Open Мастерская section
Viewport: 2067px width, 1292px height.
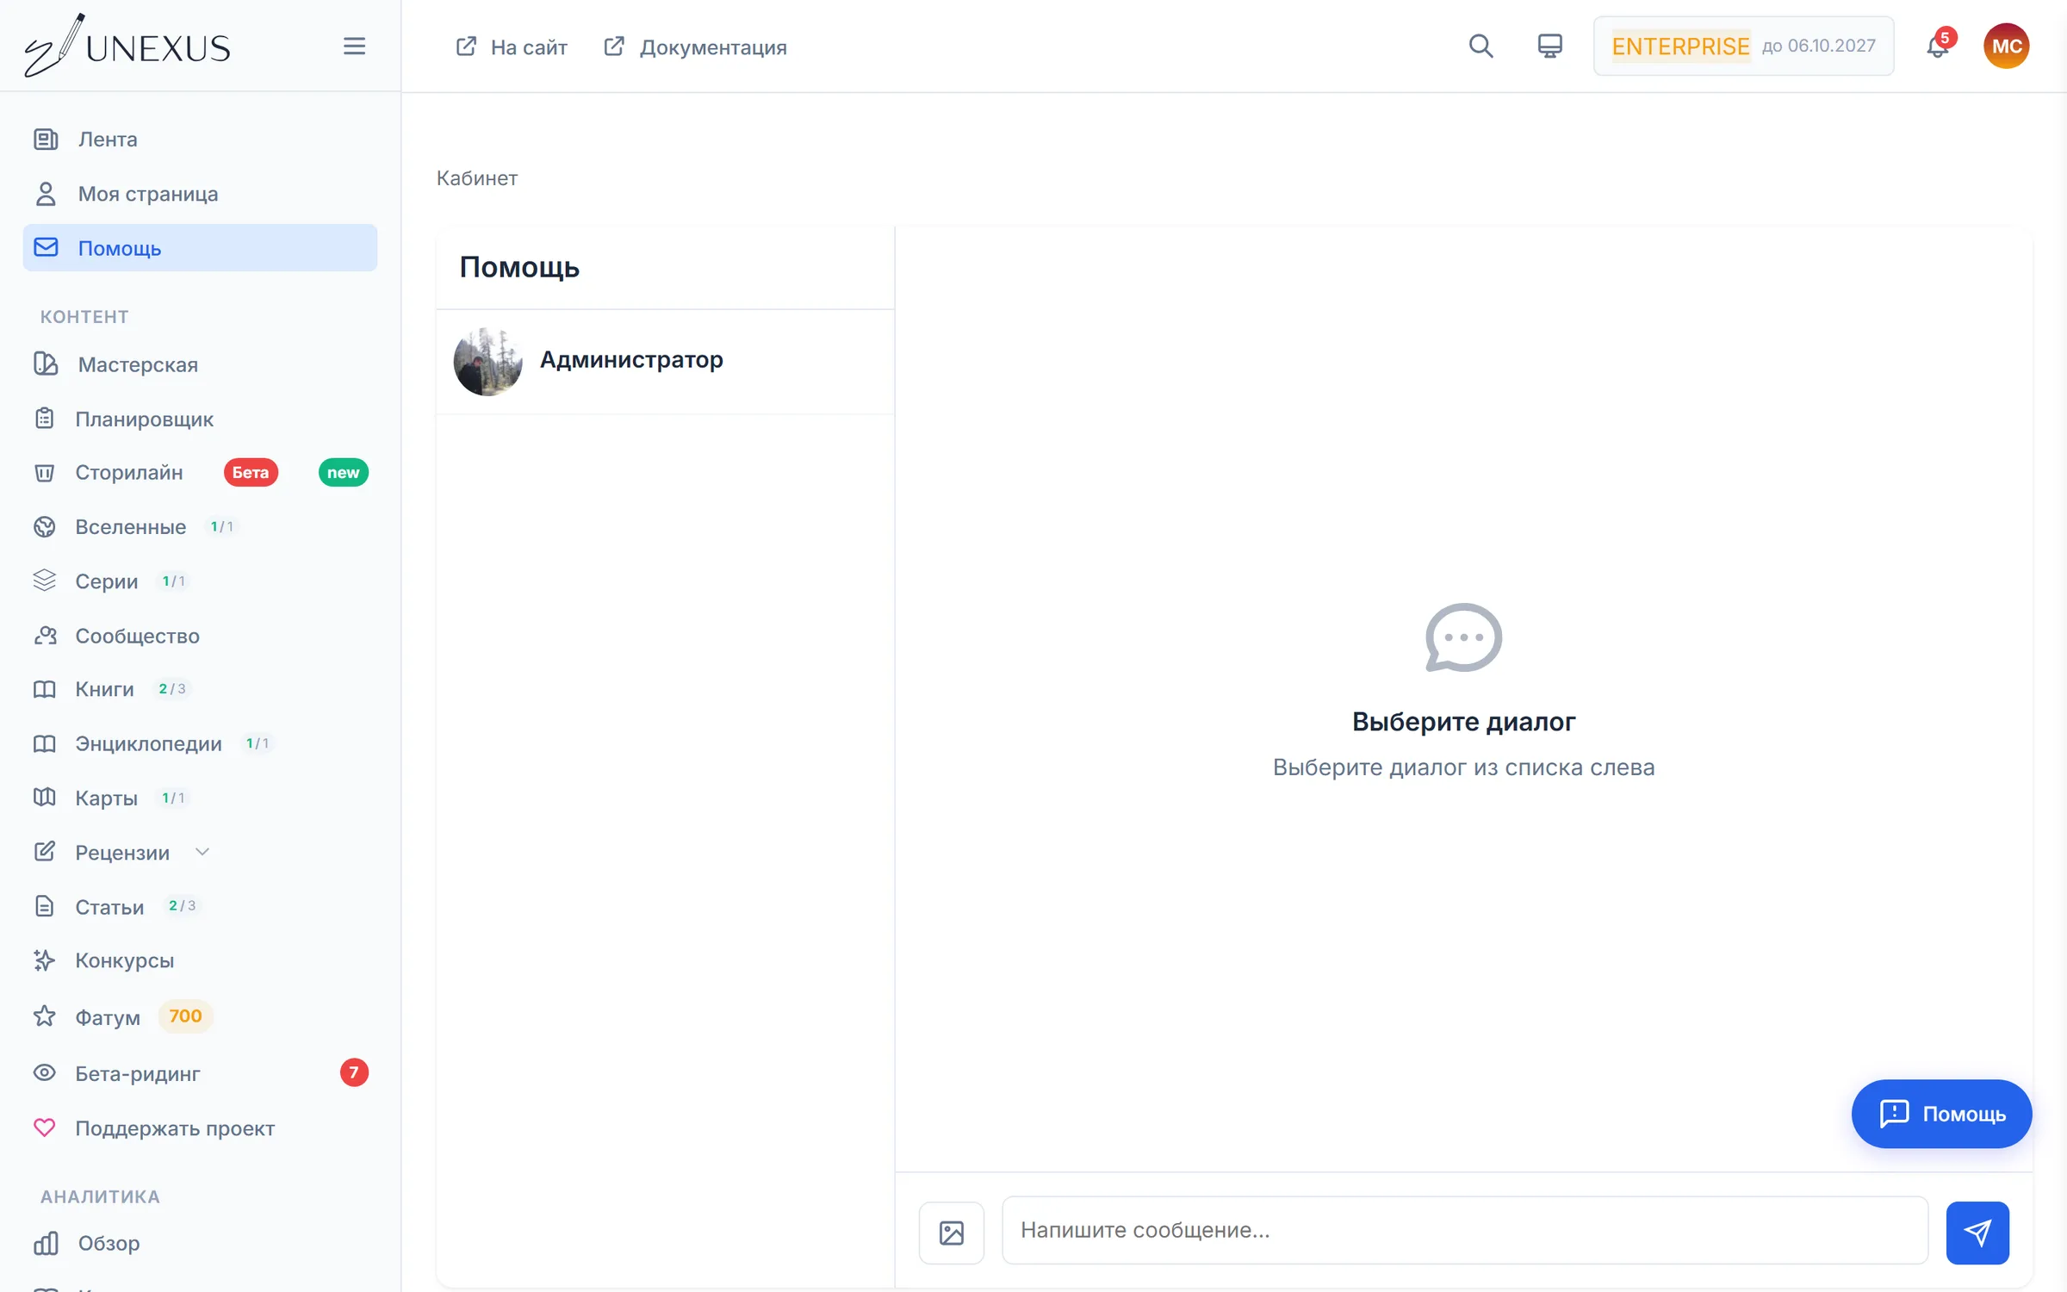click(x=200, y=364)
